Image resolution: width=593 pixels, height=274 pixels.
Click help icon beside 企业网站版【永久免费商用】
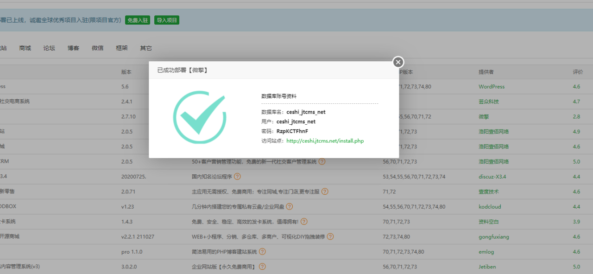coord(262,267)
